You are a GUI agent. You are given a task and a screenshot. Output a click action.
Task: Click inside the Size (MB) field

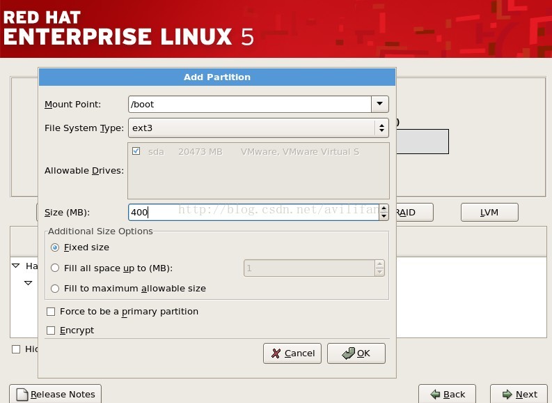point(253,212)
